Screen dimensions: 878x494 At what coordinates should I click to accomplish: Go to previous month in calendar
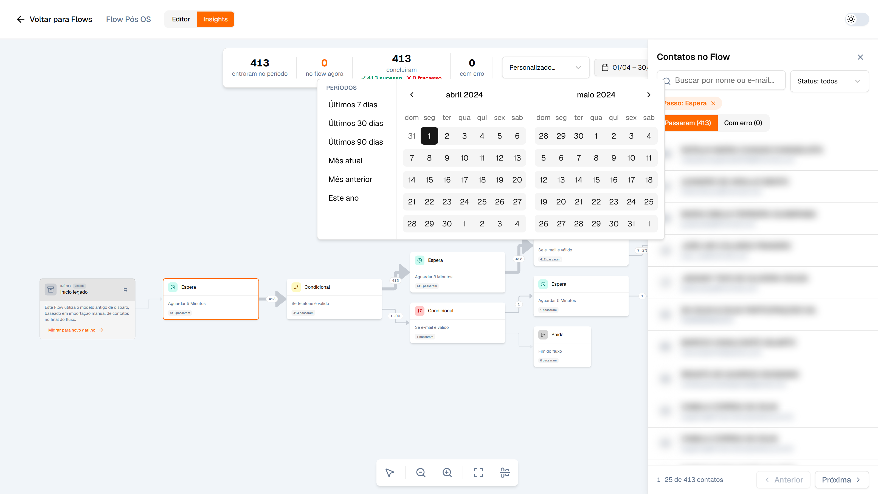pyautogui.click(x=412, y=95)
